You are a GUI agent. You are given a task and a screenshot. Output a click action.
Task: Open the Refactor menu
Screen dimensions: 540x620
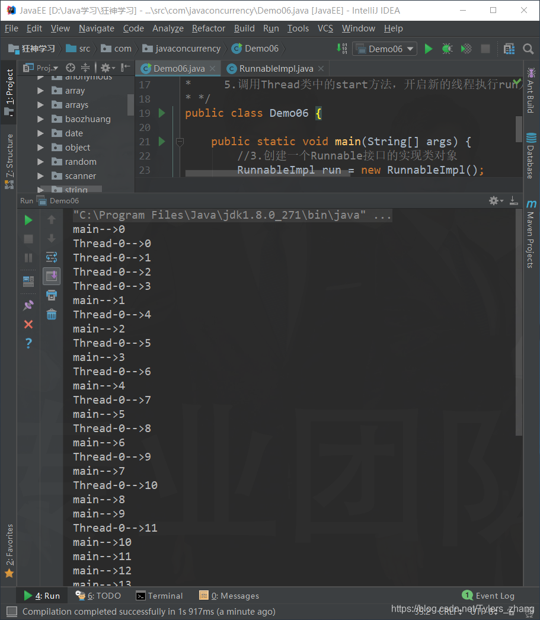(x=208, y=28)
